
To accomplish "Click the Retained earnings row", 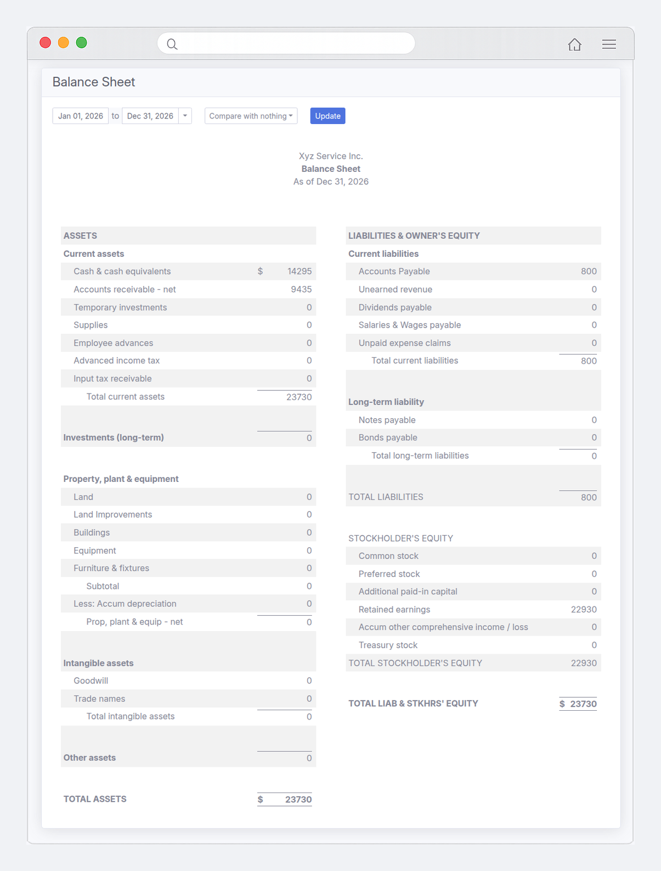I will tap(473, 609).
